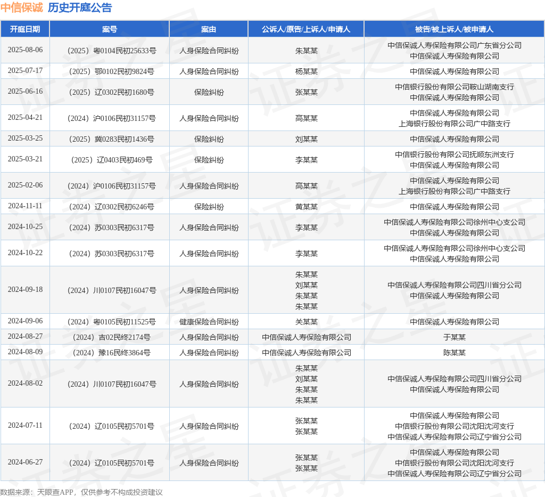The image size is (545, 497).
Task: Click the 案由 column header
Action: [x=209, y=29]
